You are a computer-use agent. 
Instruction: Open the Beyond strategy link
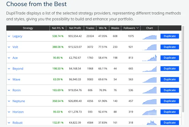click(18, 69)
